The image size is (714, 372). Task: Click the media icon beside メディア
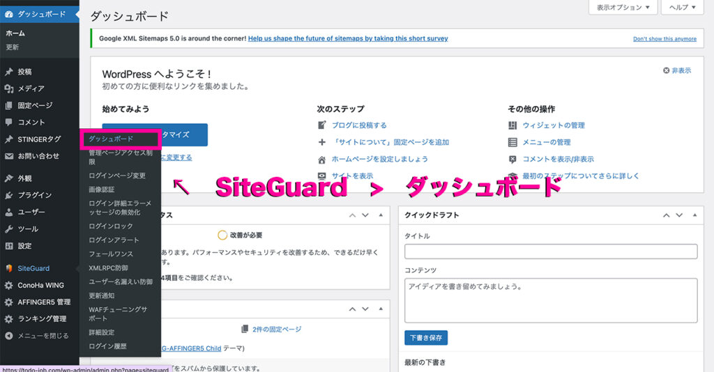point(8,88)
